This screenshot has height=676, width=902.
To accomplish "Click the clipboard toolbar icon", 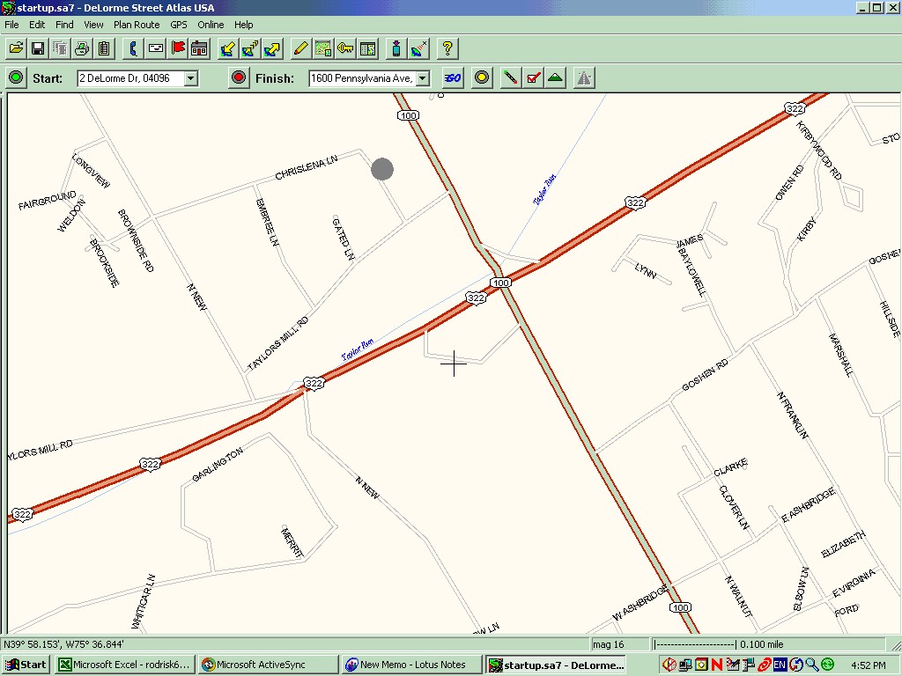I will pos(104,49).
